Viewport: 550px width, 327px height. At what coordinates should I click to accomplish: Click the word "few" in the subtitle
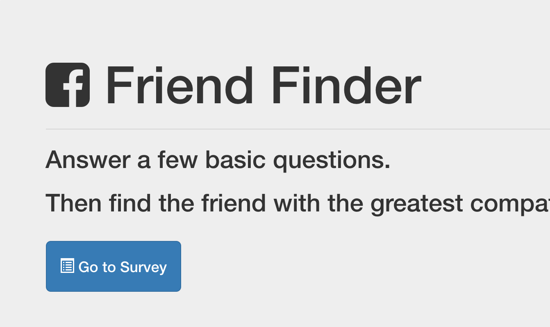[178, 159]
